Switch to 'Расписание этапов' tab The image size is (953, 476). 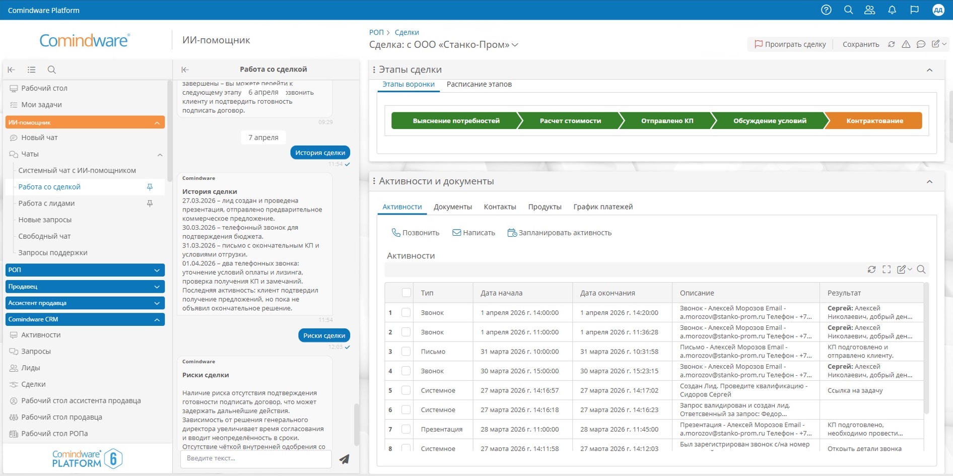pyautogui.click(x=479, y=84)
